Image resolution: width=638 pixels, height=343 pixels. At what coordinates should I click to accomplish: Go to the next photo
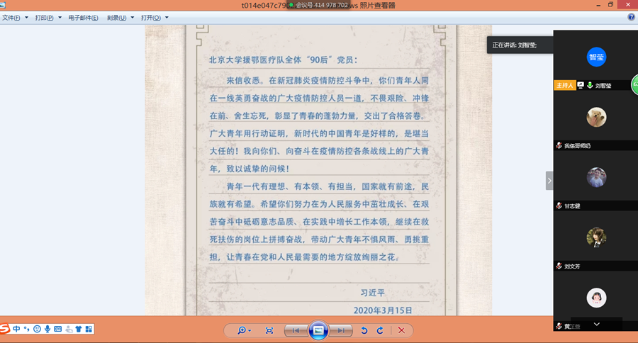[342, 330]
